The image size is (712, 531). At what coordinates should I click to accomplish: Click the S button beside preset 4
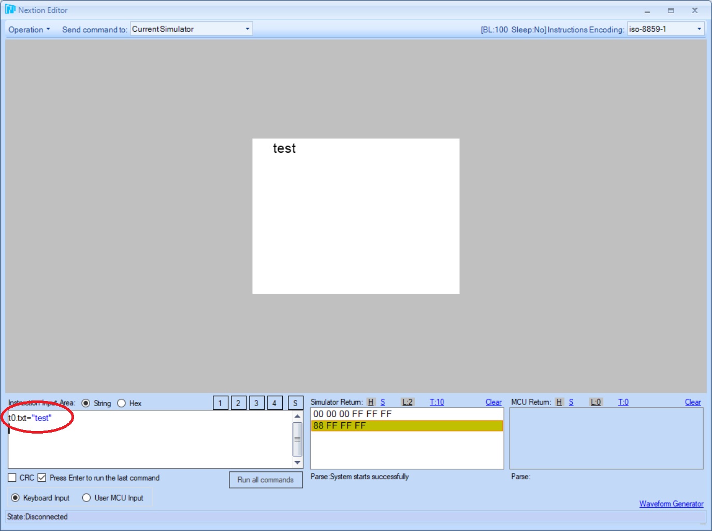(x=295, y=403)
